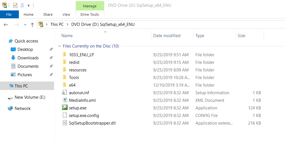Click the drive icon in address bar
This screenshot has width=285, height=142.
point(41,24)
